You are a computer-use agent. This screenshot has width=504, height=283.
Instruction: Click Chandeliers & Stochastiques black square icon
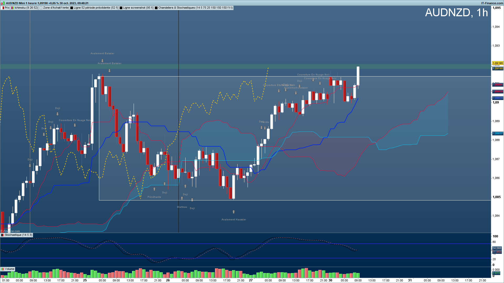tap(156, 8)
